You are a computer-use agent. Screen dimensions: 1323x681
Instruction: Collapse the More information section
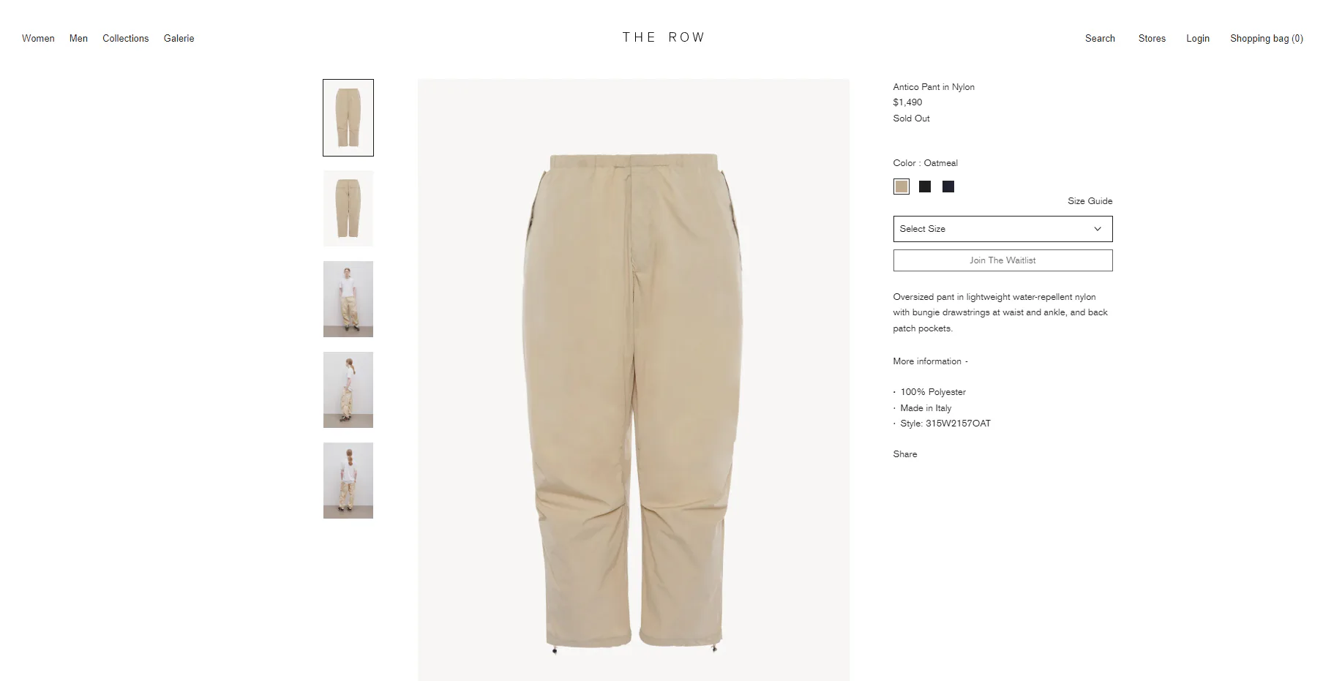[930, 361]
